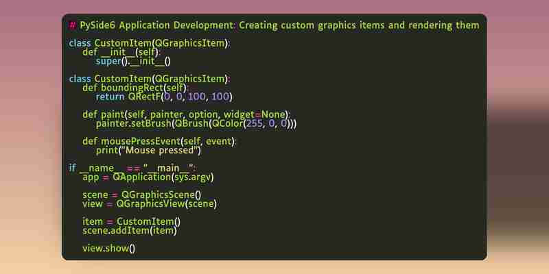Click the 'print("Mouse pressed")' line
The image size is (549, 274).
click(x=148, y=151)
